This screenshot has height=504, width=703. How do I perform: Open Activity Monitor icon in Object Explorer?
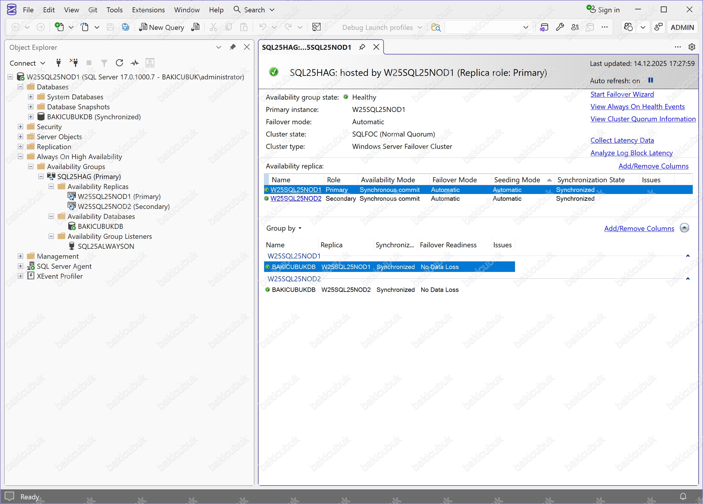coord(134,63)
